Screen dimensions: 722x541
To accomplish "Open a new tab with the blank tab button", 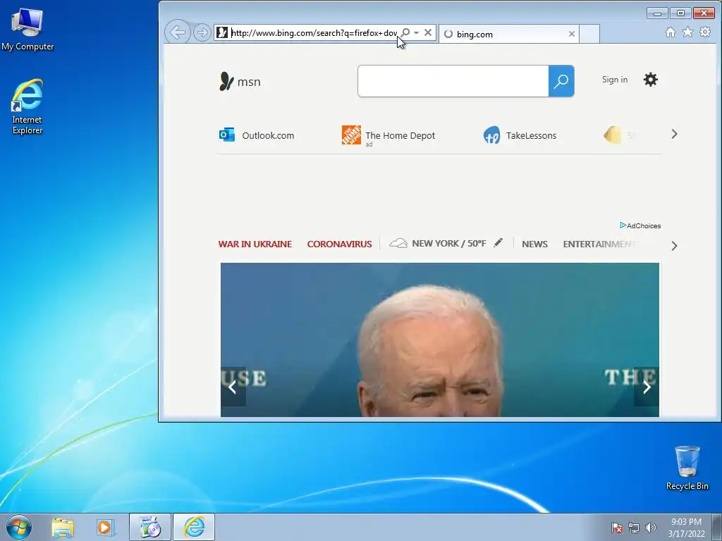I will click(x=589, y=34).
